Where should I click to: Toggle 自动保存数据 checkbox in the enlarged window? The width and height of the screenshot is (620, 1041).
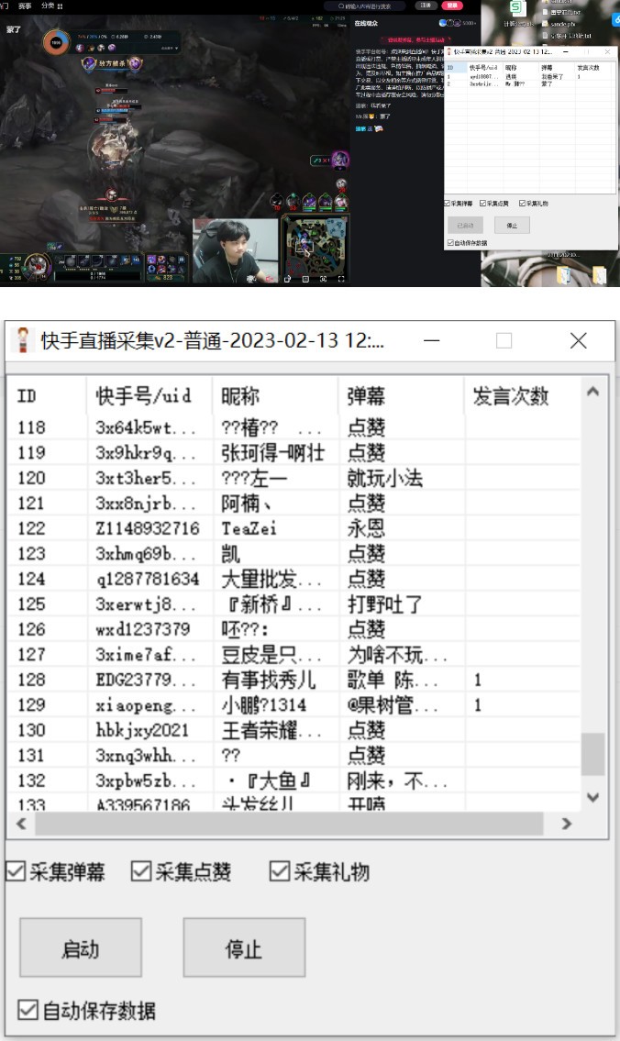[x=28, y=1010]
